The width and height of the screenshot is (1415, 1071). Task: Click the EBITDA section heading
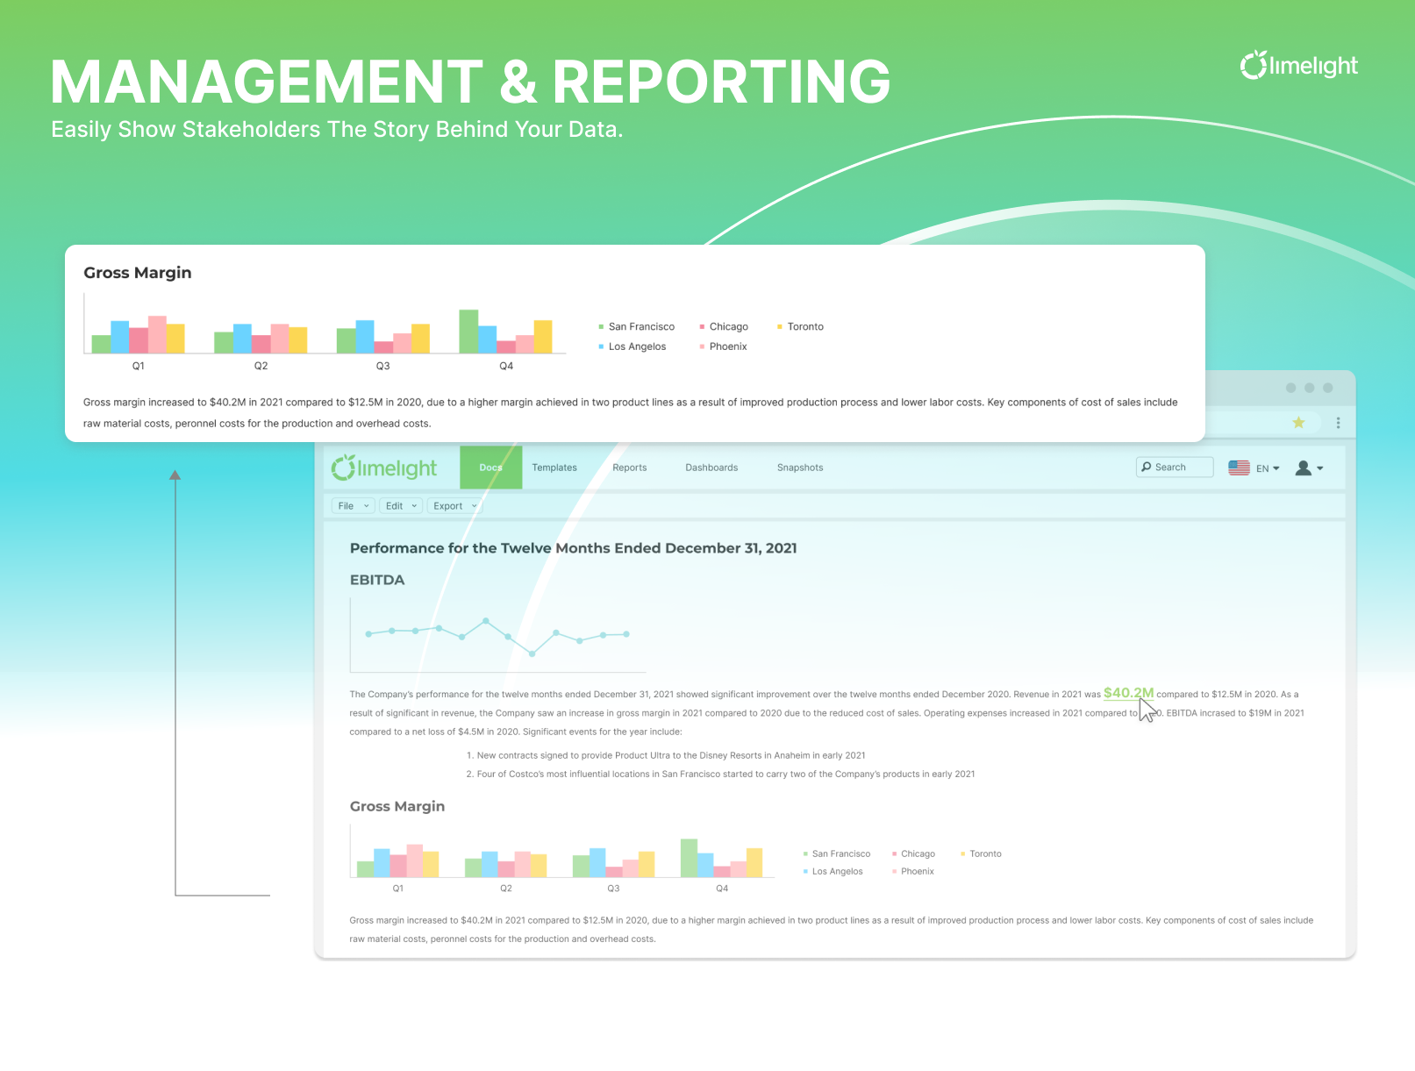tap(377, 580)
